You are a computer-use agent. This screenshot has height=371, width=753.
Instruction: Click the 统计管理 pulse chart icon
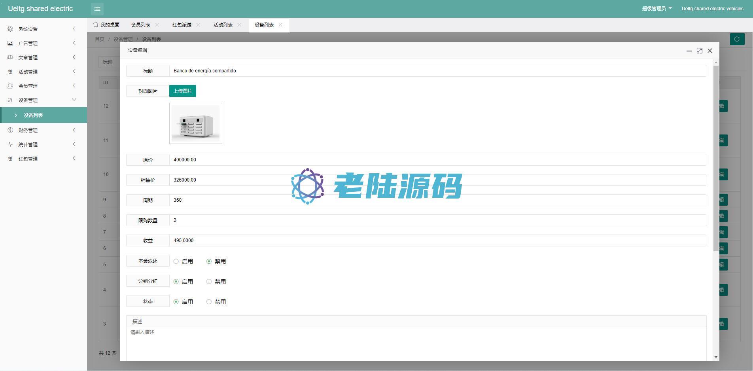[10, 144]
